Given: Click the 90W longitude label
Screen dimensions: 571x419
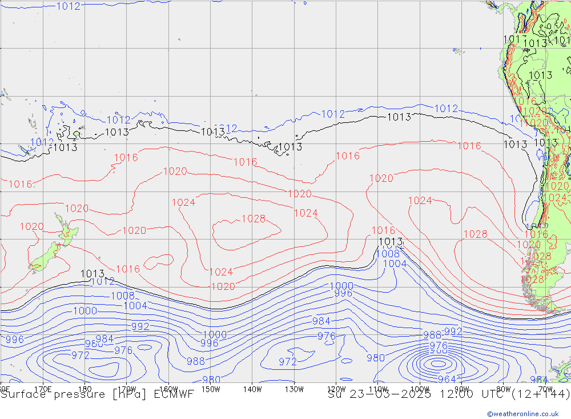Looking at the screenshot, I should pyautogui.click(x=462, y=389).
